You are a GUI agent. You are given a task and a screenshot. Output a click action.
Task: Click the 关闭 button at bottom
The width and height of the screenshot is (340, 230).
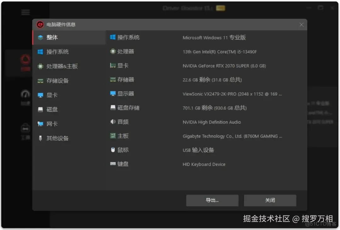click(270, 200)
